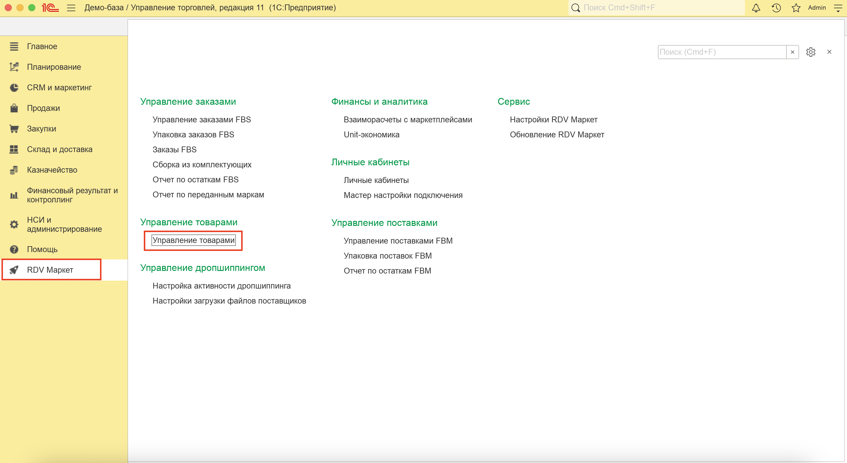This screenshot has width=847, height=463.
Task: Open Закупки shopping cart section
Action: [41, 129]
